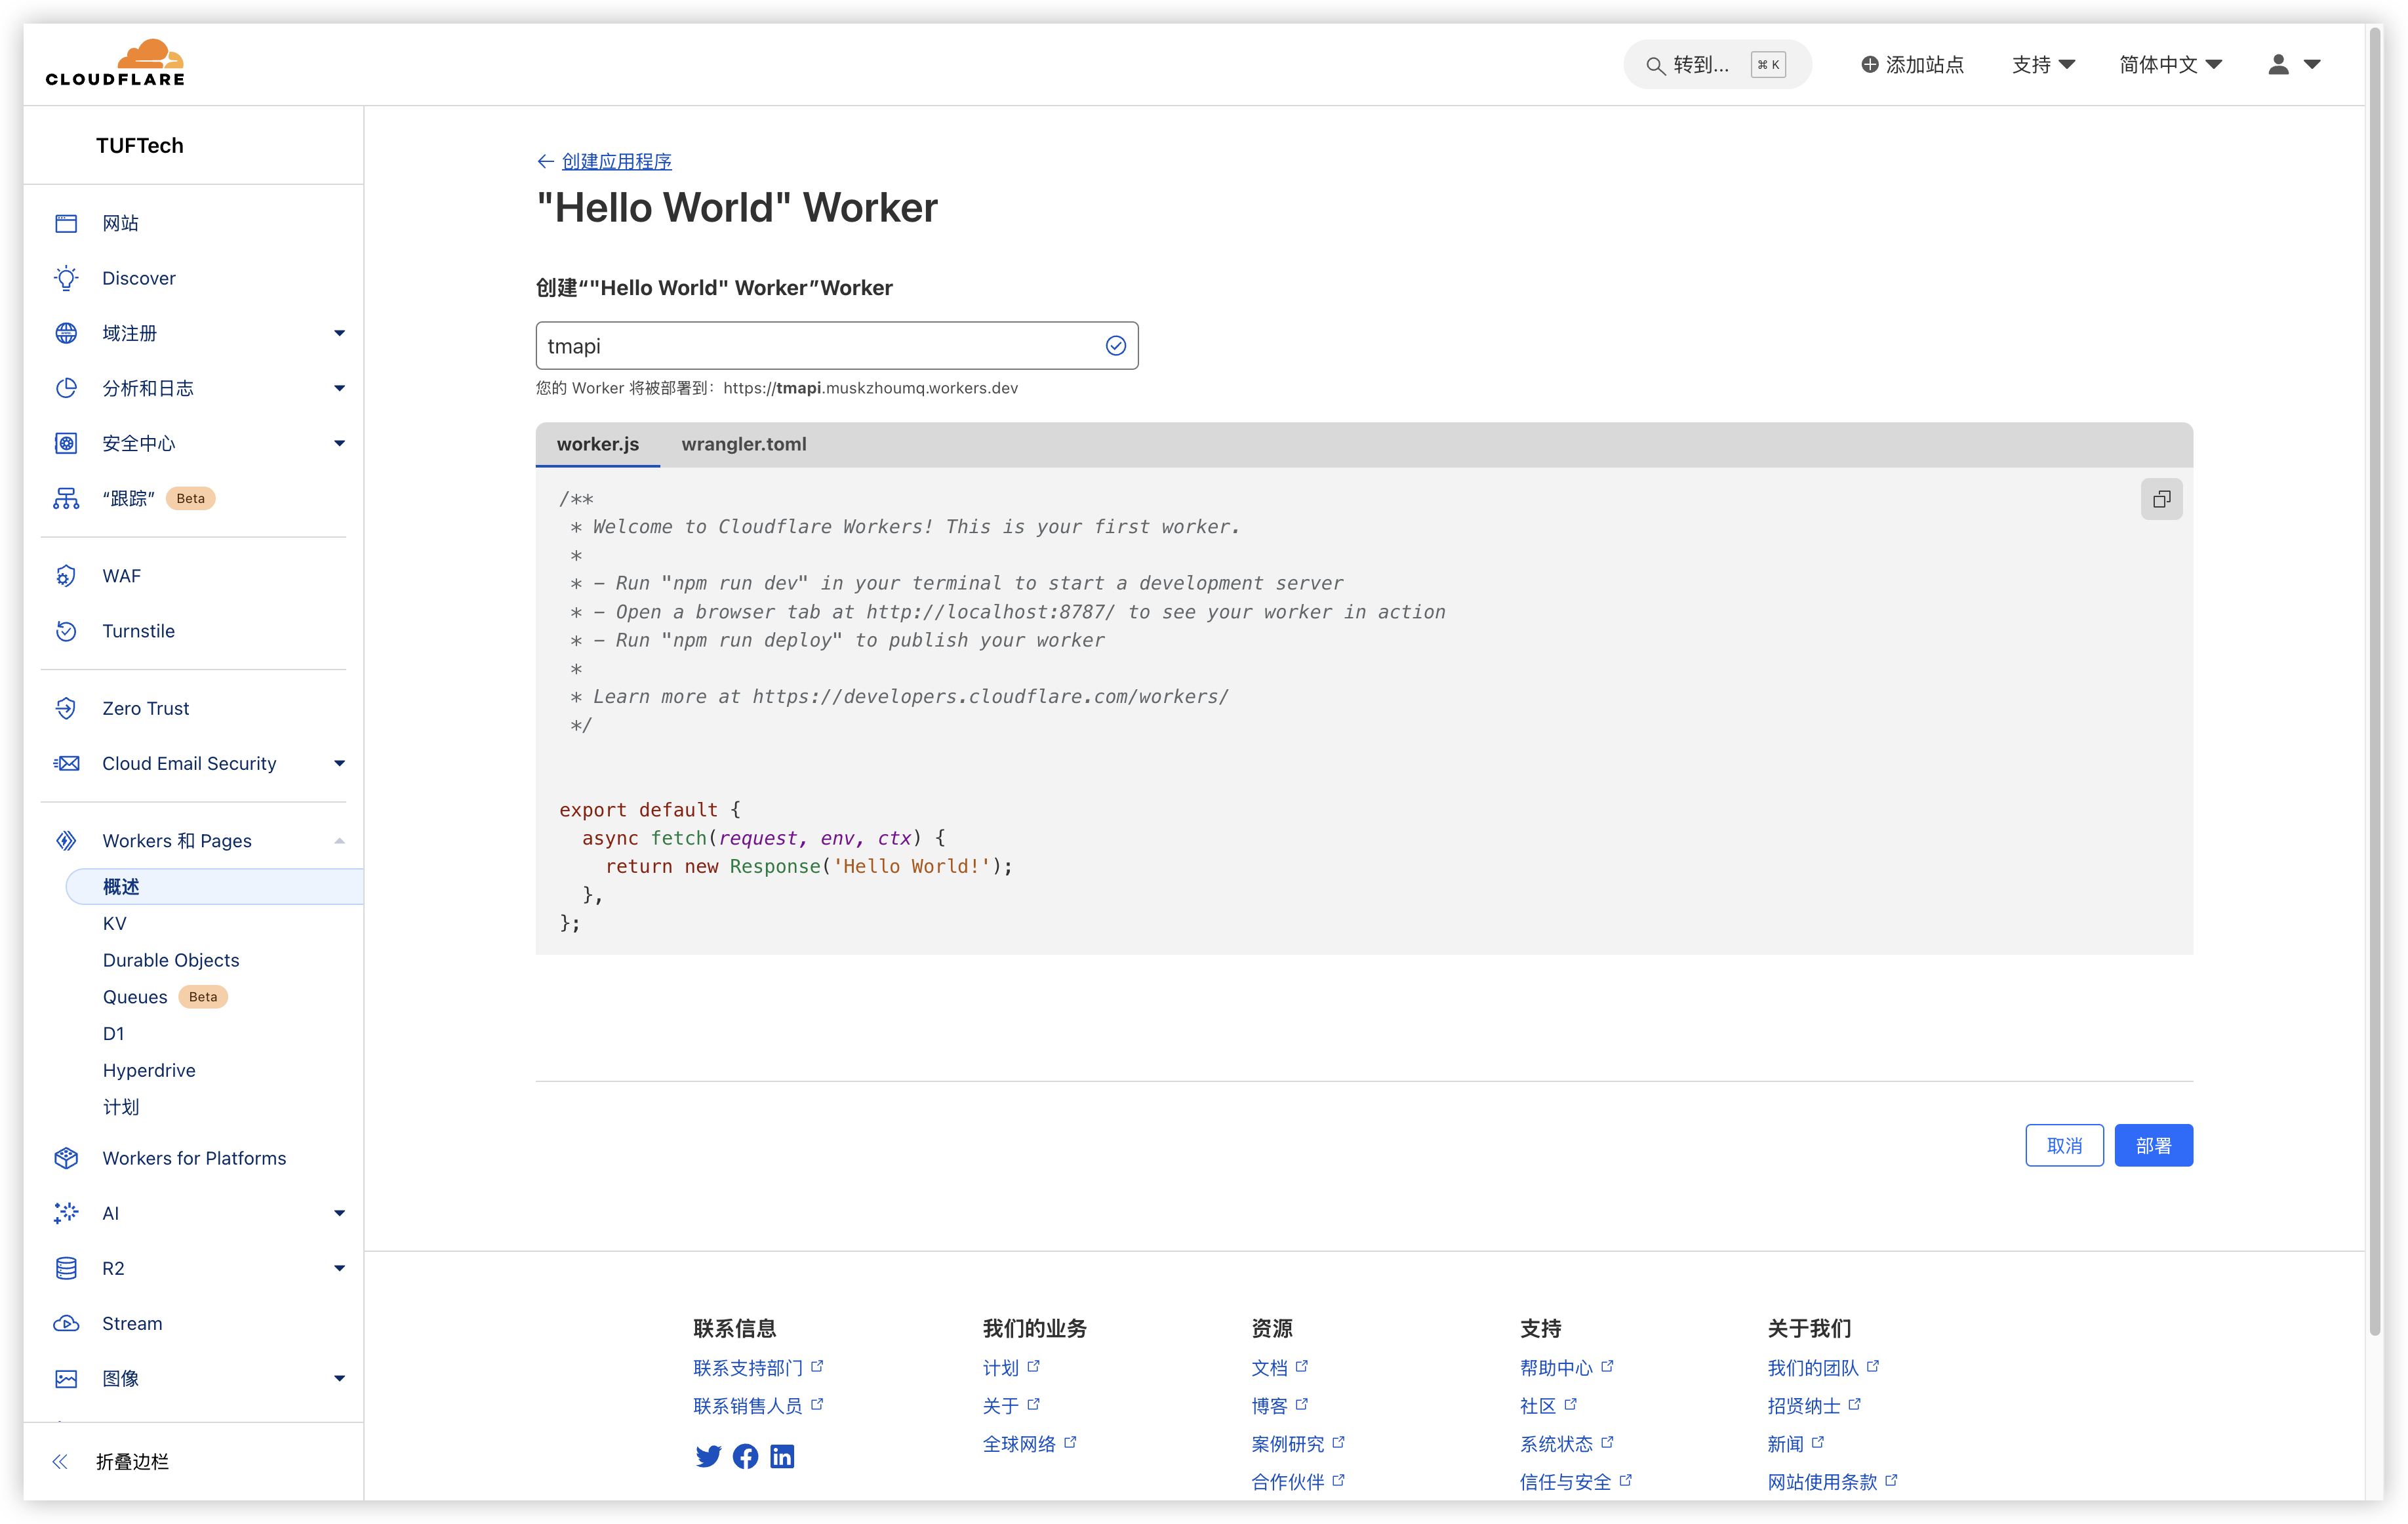Image resolution: width=2408 pixels, height=1524 pixels.
Task: Switch to the wrangler.toml tab
Action: pos(743,444)
